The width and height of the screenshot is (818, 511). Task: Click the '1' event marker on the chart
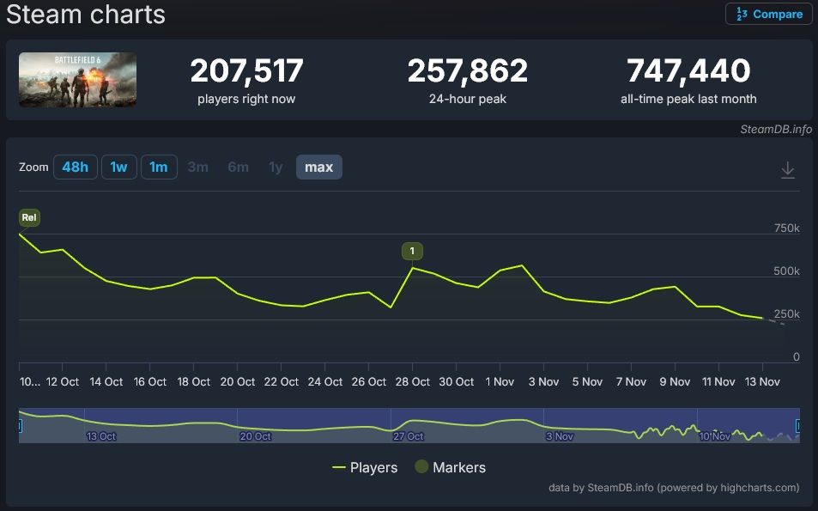(412, 251)
